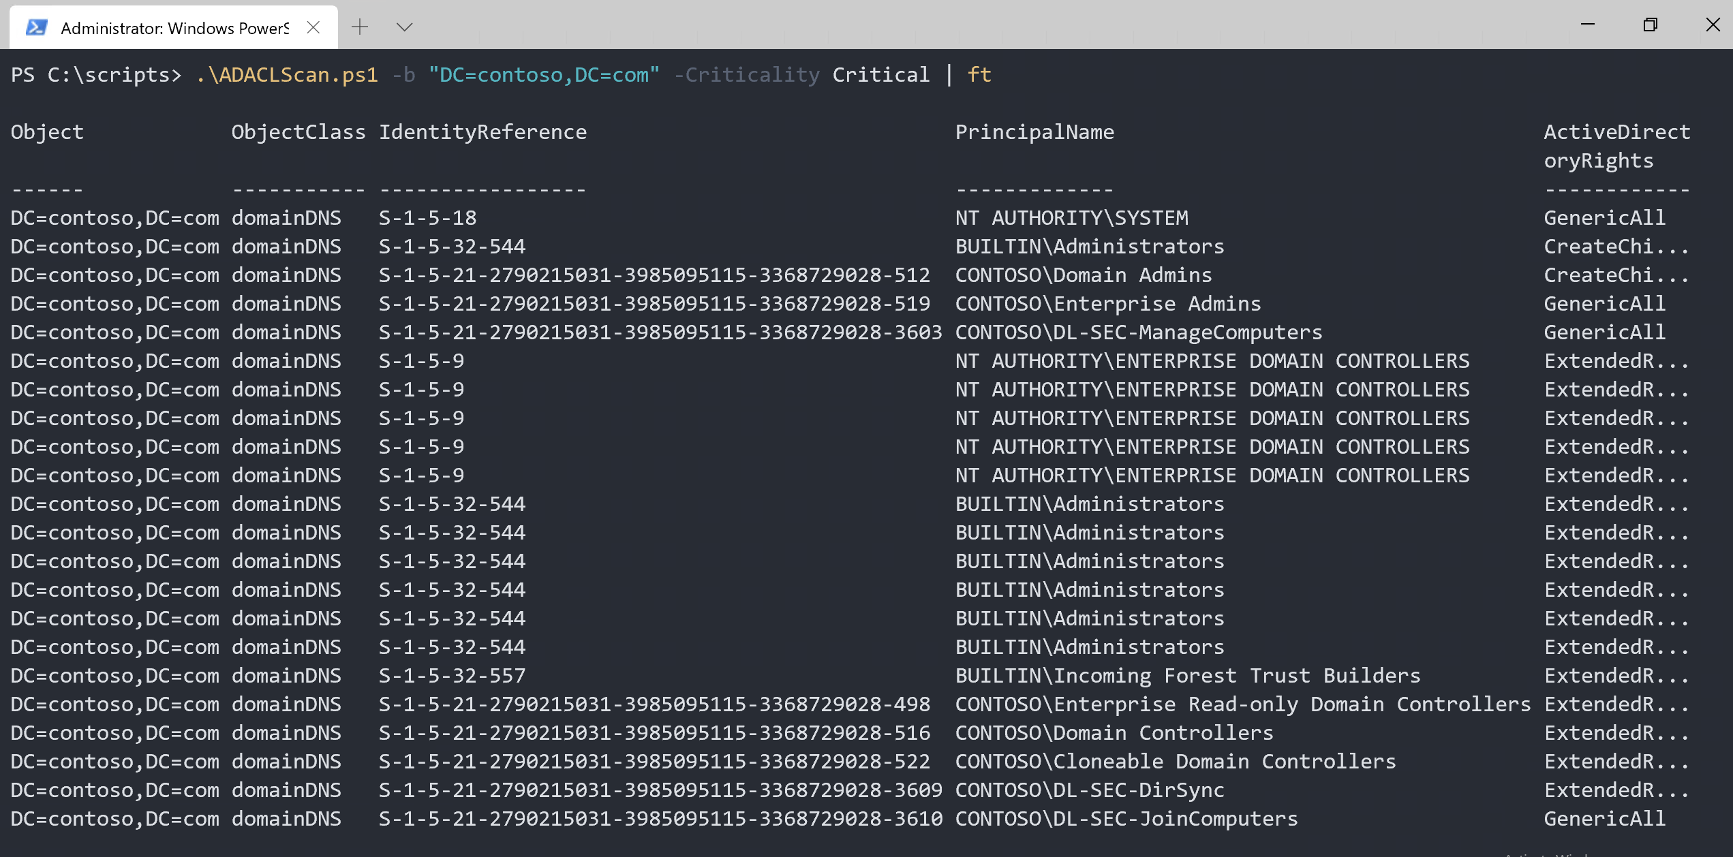1733x857 pixels.
Task: Click the PS C:\scripts> prompt
Action: pos(96,74)
